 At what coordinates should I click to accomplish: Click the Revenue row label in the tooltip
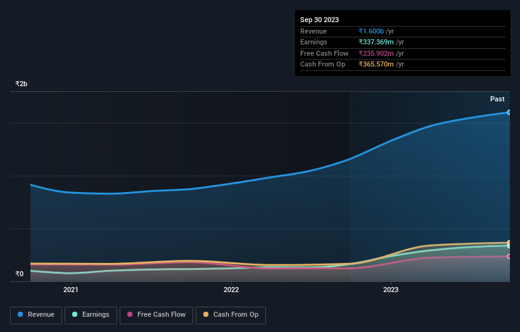pyautogui.click(x=314, y=31)
